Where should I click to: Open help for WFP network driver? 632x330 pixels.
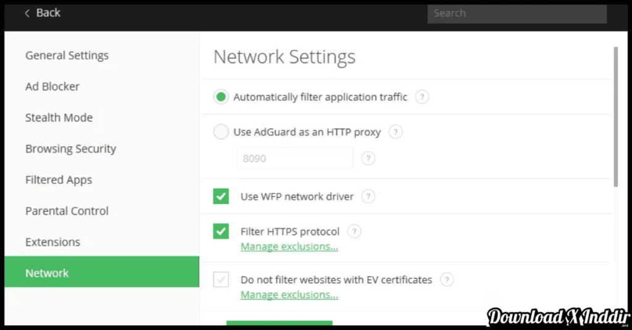(368, 196)
